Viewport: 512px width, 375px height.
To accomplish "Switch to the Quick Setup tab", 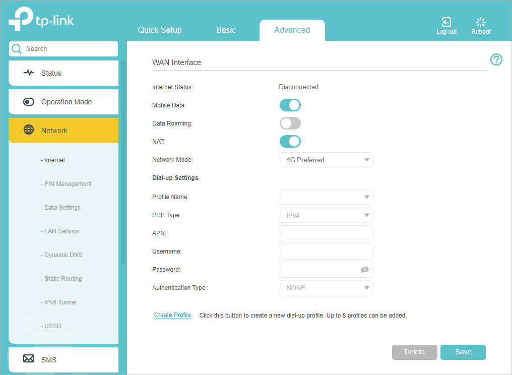I will (160, 30).
